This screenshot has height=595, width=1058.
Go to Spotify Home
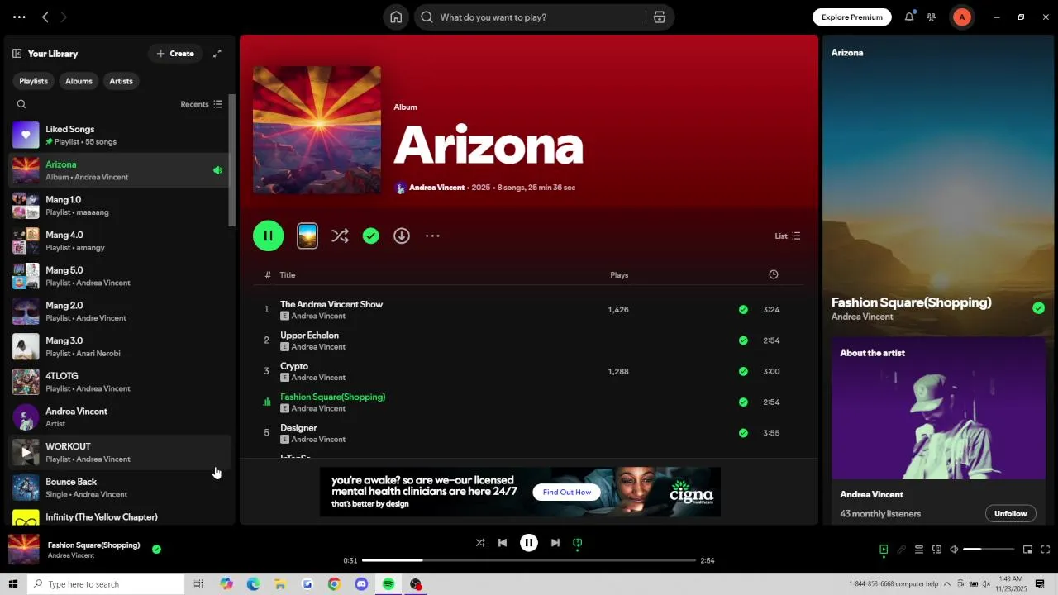coord(396,17)
